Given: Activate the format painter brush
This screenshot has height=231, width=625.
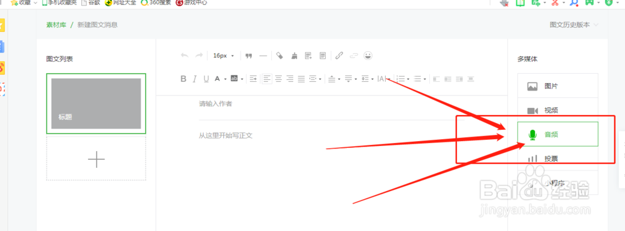Looking at the screenshot, I should [x=294, y=56].
